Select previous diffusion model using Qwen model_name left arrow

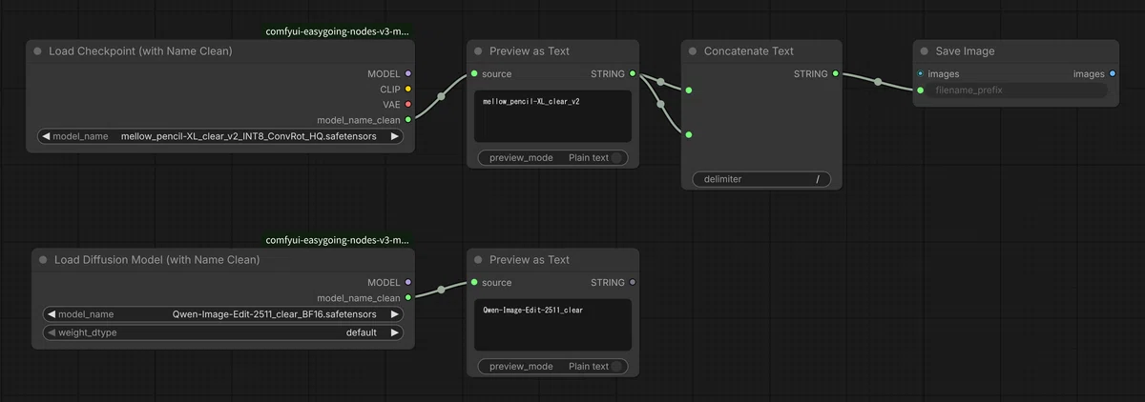click(51, 314)
